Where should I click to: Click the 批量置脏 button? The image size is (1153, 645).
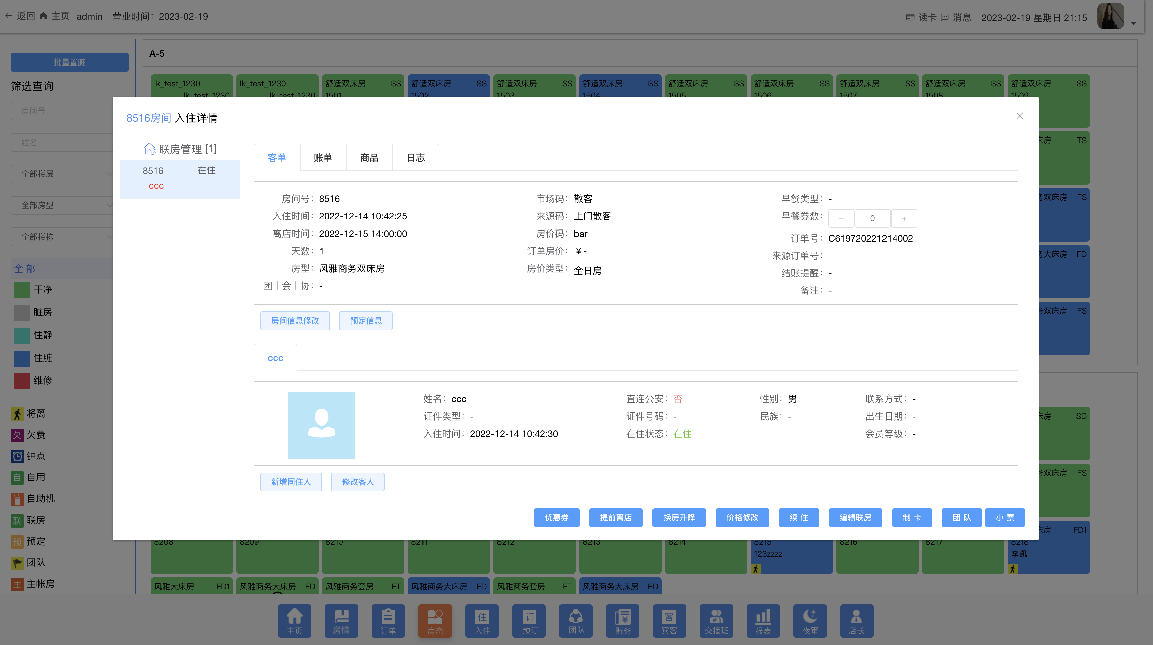click(x=69, y=62)
